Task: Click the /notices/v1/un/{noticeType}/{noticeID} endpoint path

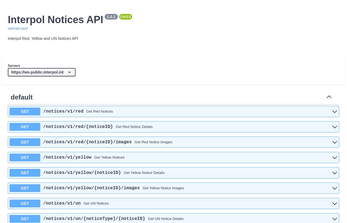Action: point(94,219)
